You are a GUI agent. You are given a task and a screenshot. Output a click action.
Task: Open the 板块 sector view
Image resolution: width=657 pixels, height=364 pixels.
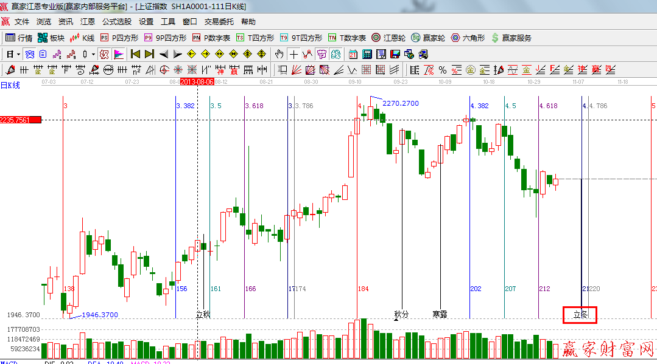tap(51, 38)
